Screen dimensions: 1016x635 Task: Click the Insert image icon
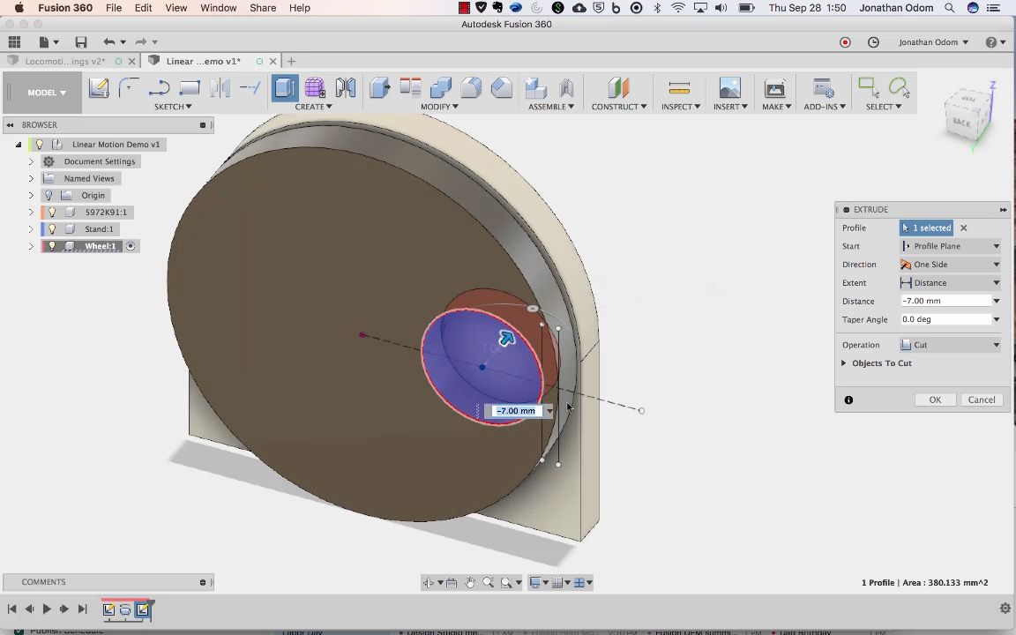click(x=729, y=87)
